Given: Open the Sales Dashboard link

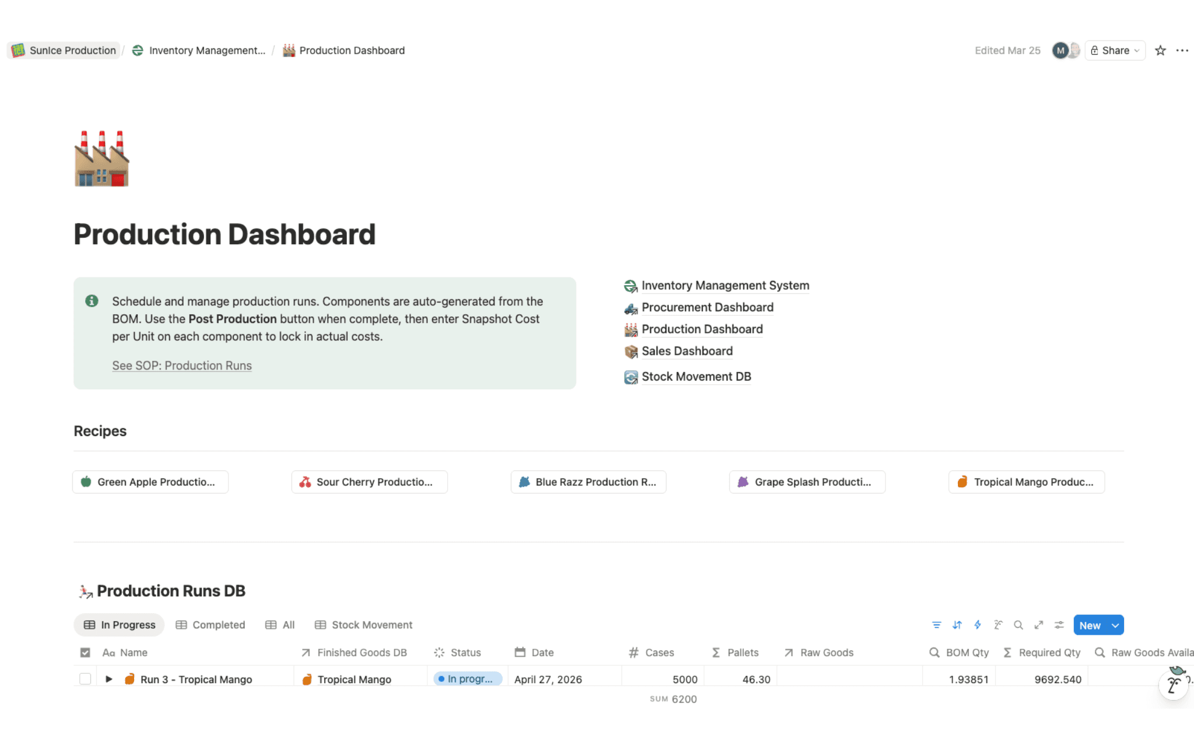Looking at the screenshot, I should (687, 351).
